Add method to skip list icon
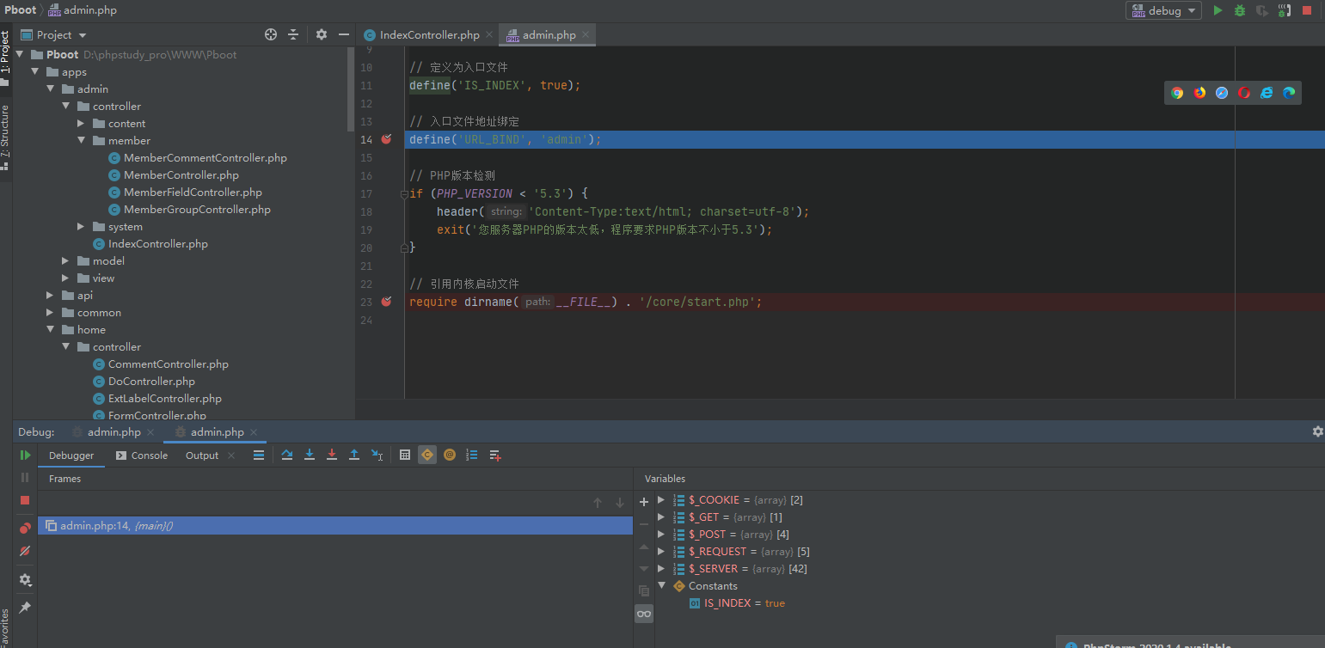The height and width of the screenshot is (648, 1325). pyautogui.click(x=494, y=455)
